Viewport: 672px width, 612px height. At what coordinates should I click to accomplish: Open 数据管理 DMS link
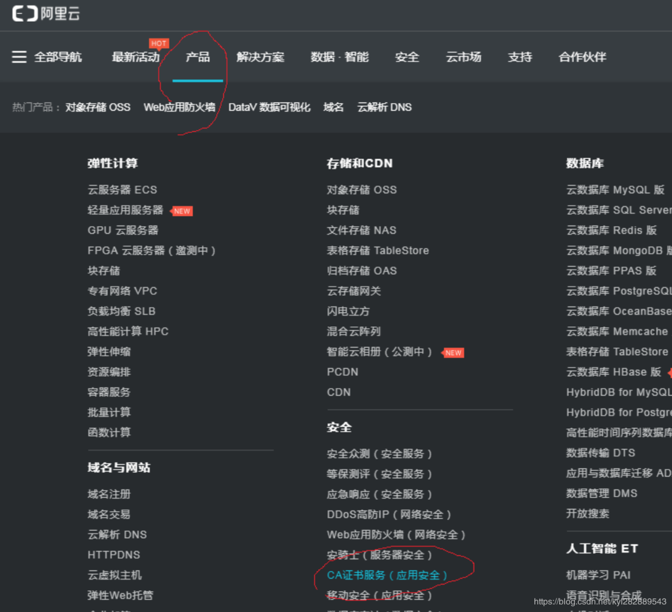[602, 493]
